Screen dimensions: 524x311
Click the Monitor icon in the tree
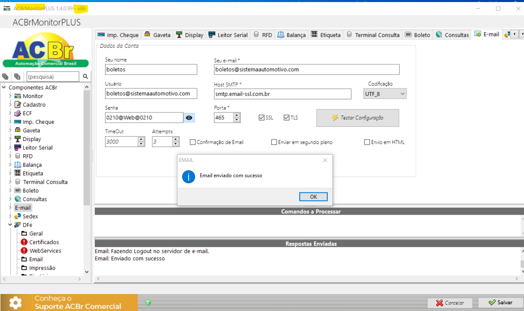tap(18, 96)
